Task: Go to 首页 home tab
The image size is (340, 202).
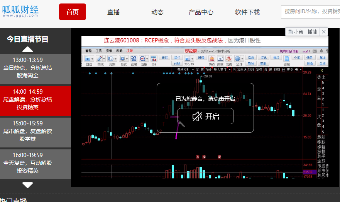Action: coord(72,12)
